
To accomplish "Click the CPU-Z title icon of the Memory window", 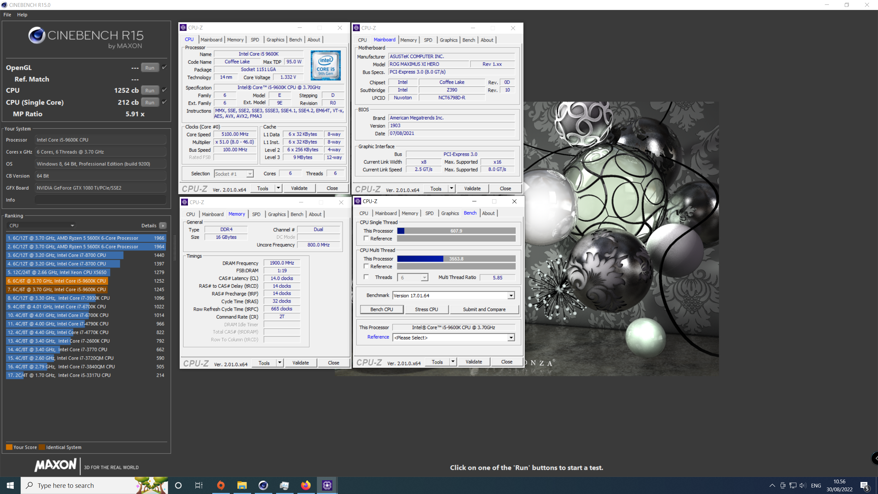I will 185,202.
